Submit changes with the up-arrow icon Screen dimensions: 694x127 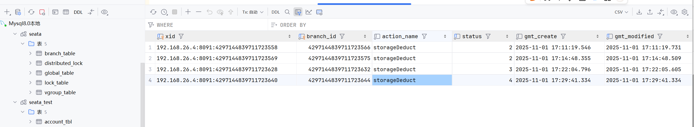tap(231, 12)
